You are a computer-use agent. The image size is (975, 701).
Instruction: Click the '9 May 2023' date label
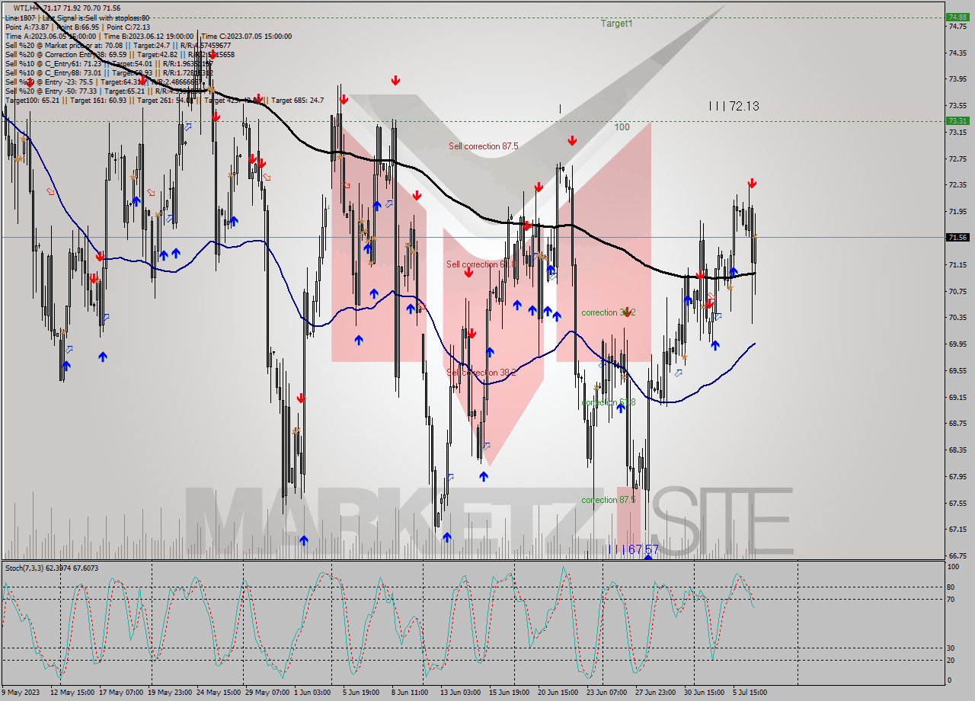[19, 692]
